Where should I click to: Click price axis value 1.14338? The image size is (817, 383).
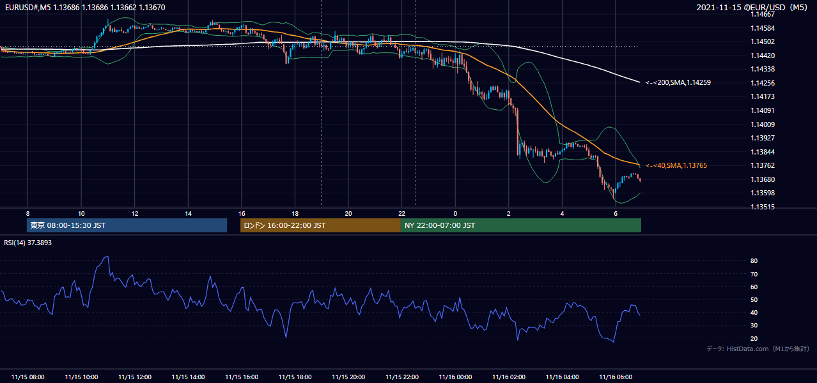point(763,70)
